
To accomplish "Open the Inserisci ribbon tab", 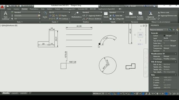I will pyautogui.click(x=17, y=9).
